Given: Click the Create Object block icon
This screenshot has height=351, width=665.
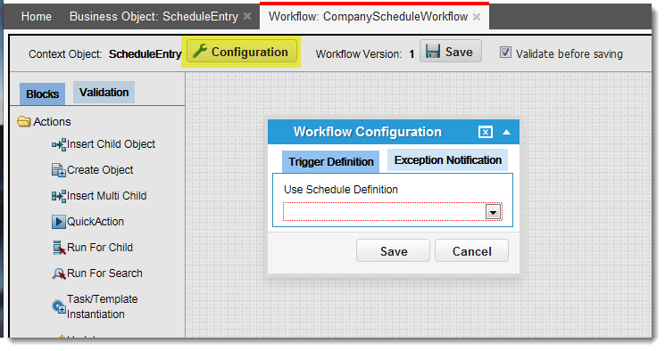Looking at the screenshot, I should pos(59,170).
